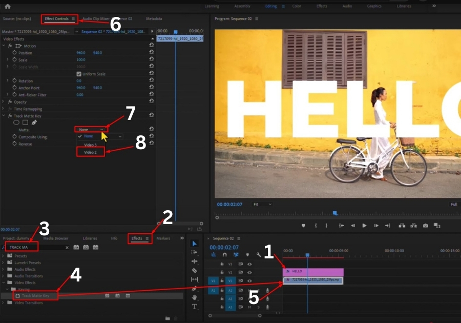Open the Full playback resolution dropdown
This screenshot has width=461, height=323.
pyautogui.click(x=454, y=204)
